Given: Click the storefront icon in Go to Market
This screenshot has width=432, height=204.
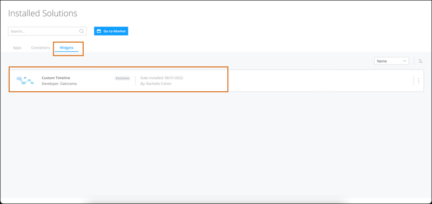Looking at the screenshot, I should click(99, 31).
